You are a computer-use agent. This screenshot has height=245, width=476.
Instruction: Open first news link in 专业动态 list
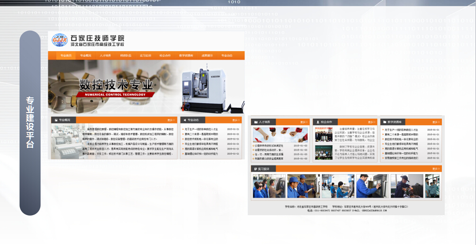pos(201,129)
